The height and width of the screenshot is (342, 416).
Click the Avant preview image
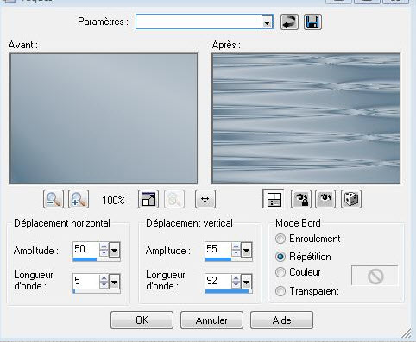104,118
